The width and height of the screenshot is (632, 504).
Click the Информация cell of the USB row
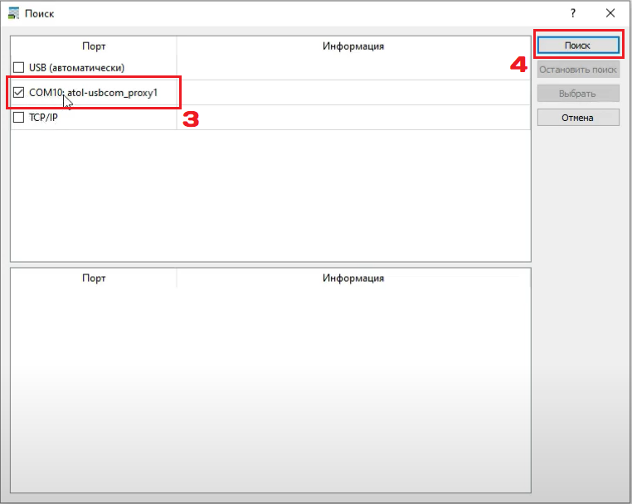click(353, 67)
